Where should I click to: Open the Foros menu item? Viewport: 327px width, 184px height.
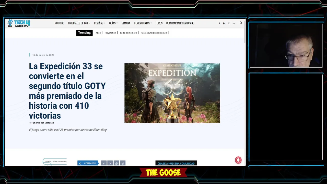tap(159, 23)
